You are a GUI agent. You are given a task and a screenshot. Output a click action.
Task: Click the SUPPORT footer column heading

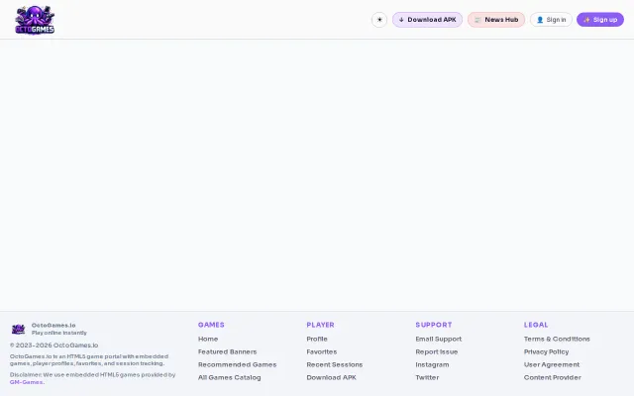(x=434, y=325)
